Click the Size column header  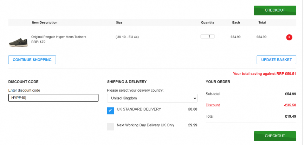click(119, 22)
